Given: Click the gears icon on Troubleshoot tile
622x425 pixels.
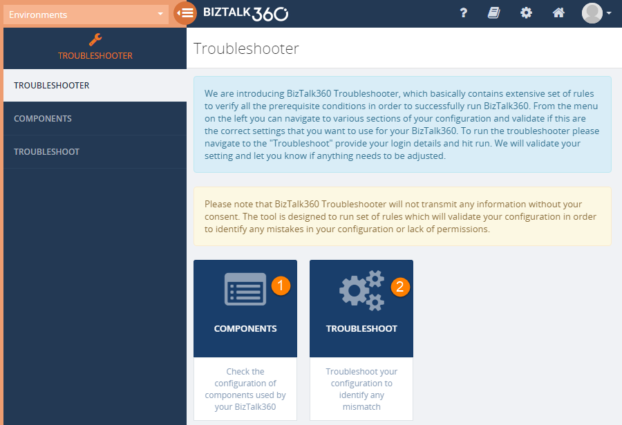Looking at the screenshot, I should [x=361, y=290].
